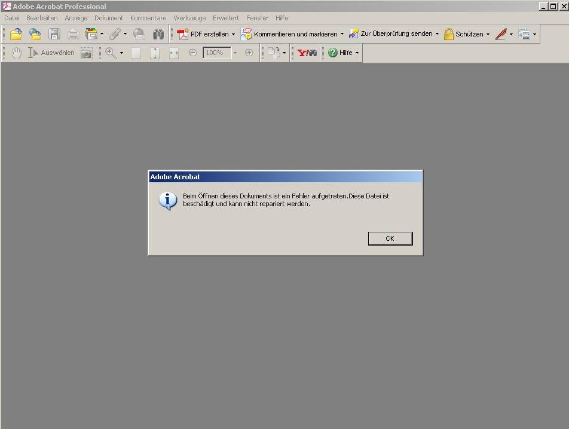The height and width of the screenshot is (429, 569).
Task: Open the Datei menu
Action: click(x=12, y=18)
